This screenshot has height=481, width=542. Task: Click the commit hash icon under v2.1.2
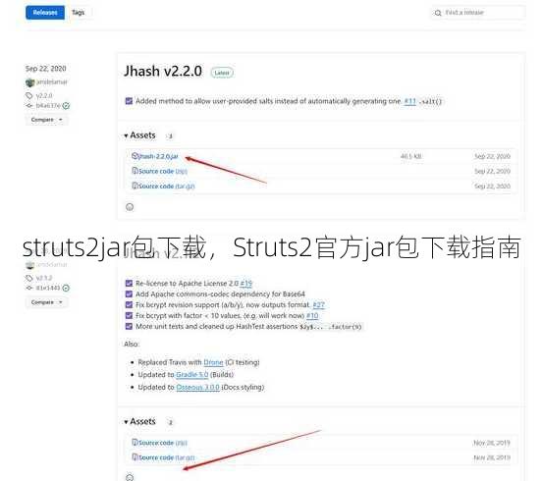pyautogui.click(x=29, y=288)
